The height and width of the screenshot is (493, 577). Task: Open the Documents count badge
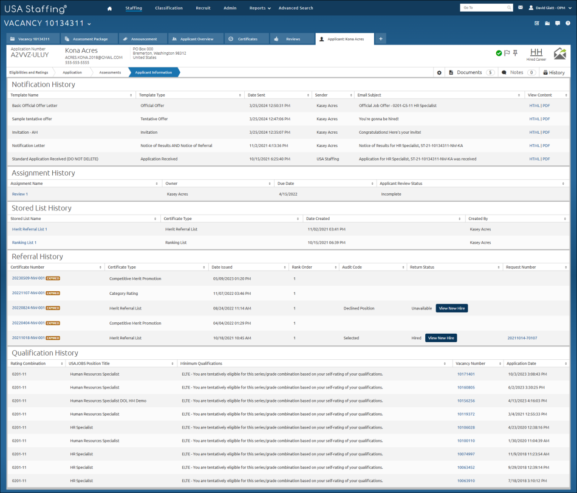(x=490, y=72)
